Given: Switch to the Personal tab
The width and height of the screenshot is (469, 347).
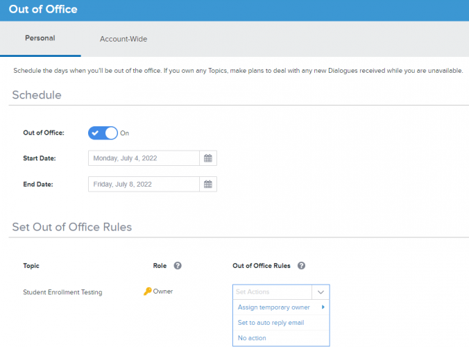Looking at the screenshot, I should 40,38.
